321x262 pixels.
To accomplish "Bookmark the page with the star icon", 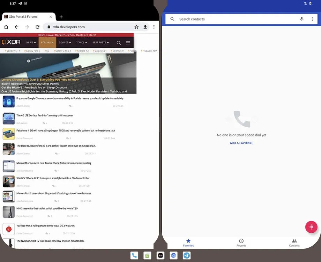I will click(x=136, y=26).
